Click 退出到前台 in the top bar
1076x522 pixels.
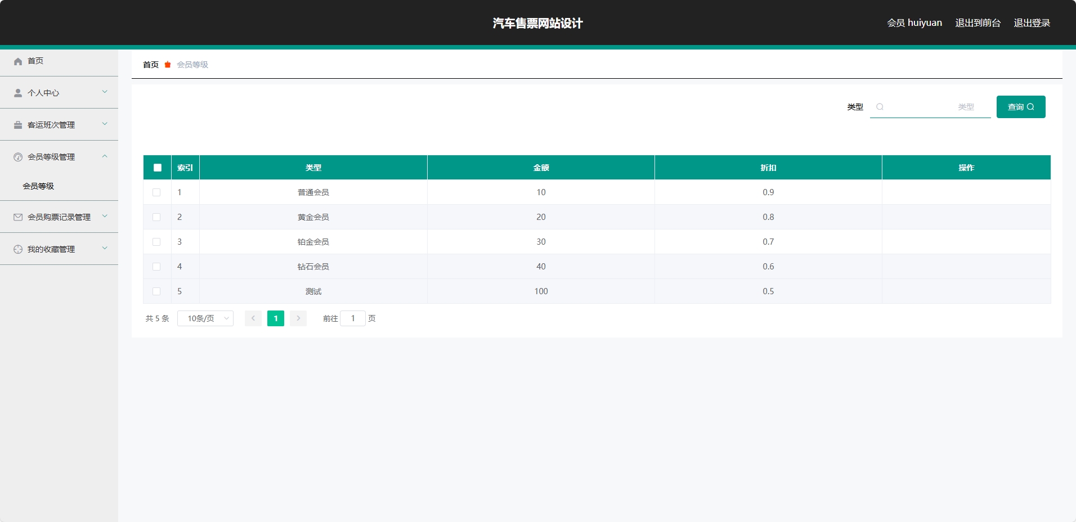tap(976, 22)
